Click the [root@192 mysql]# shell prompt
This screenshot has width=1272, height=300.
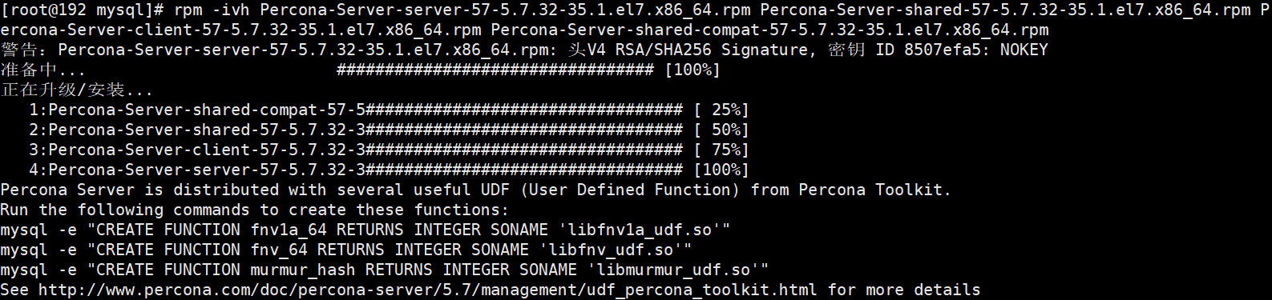click(83, 10)
